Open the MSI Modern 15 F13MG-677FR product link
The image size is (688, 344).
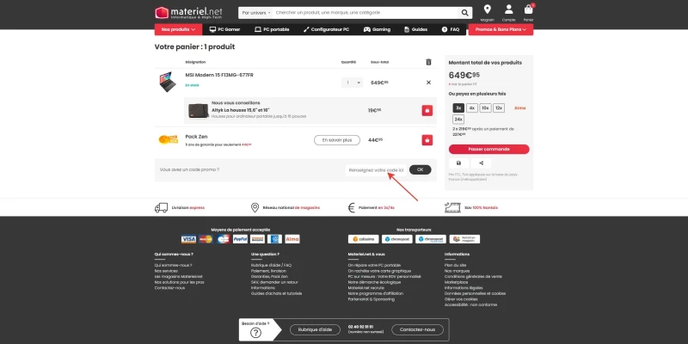click(x=219, y=75)
